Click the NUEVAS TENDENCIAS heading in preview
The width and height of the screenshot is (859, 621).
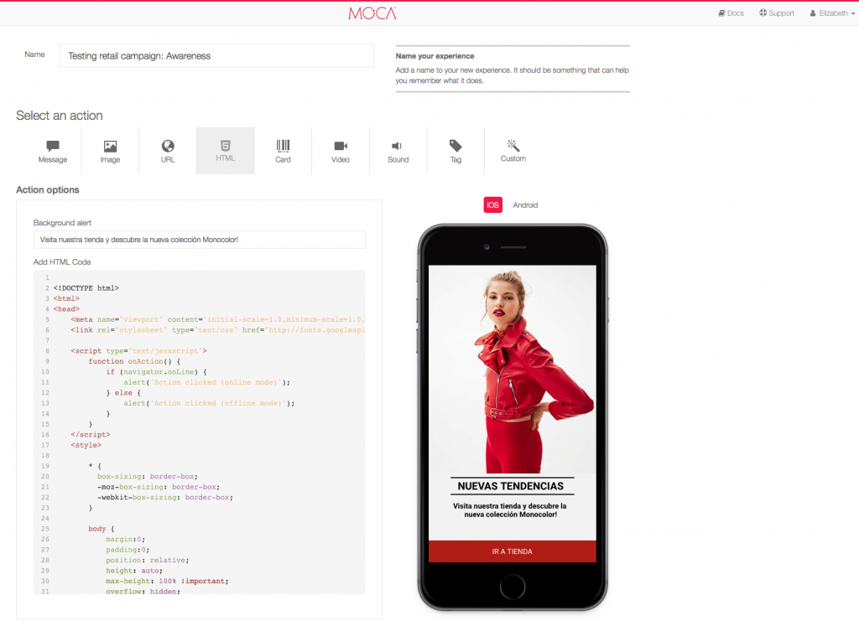click(x=511, y=486)
